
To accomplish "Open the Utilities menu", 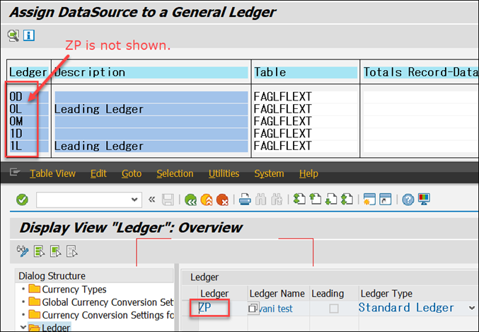I will point(224,173).
